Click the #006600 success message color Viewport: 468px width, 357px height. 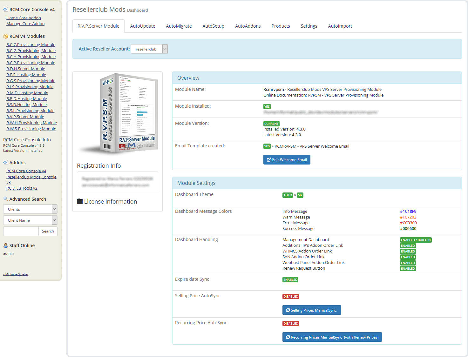pos(408,228)
